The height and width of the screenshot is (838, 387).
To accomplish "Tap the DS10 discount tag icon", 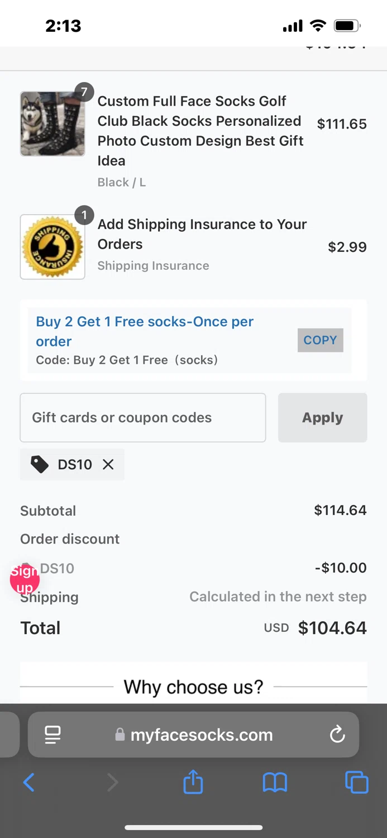I will (39, 464).
